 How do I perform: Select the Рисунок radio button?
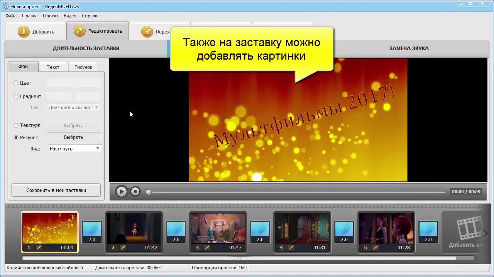16,137
